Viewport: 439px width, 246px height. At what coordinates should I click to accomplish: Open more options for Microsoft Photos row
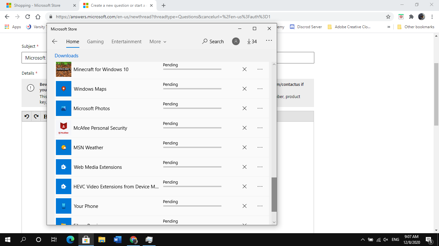point(260,108)
